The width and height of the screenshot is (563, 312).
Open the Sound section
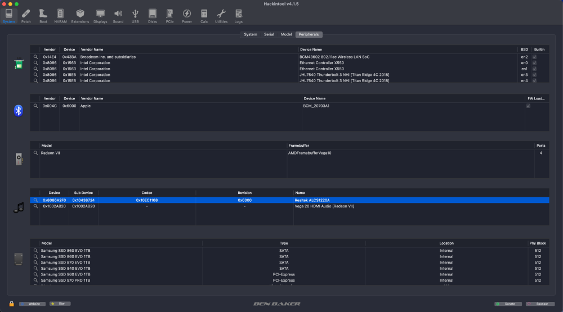118,16
